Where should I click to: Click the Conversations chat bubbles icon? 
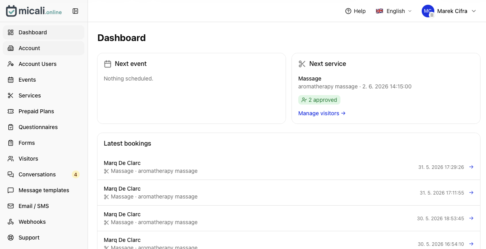pos(11,174)
